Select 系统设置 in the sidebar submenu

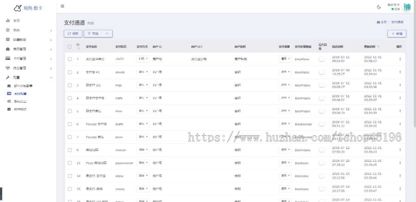click(x=20, y=101)
